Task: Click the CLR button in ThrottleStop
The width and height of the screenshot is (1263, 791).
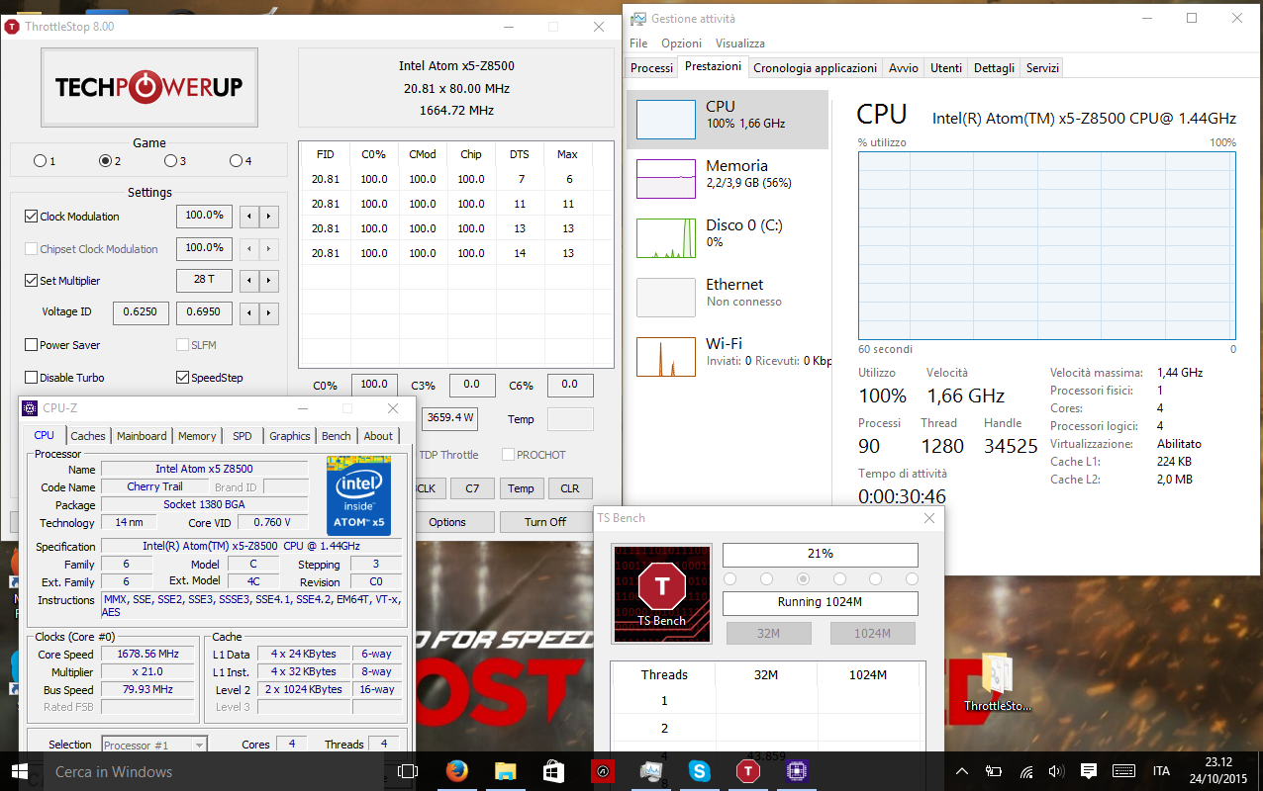Action: coord(570,488)
